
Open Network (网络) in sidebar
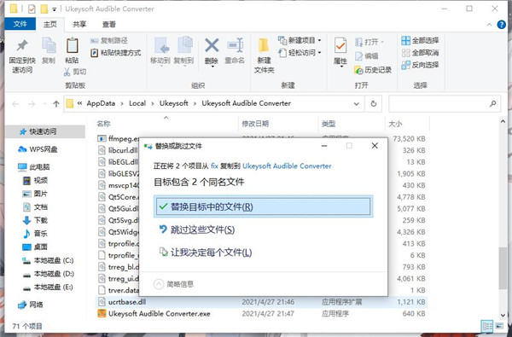tap(31, 305)
